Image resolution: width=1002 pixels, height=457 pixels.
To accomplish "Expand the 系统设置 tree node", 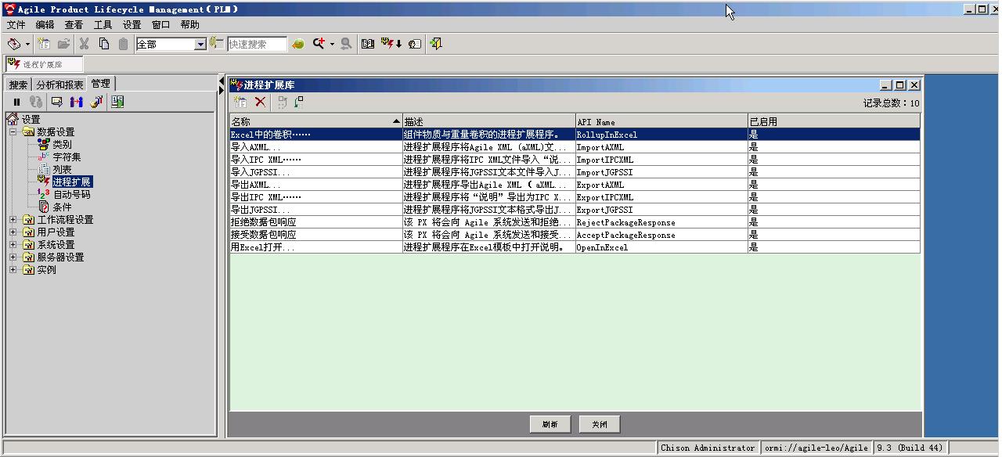I will click(x=13, y=245).
